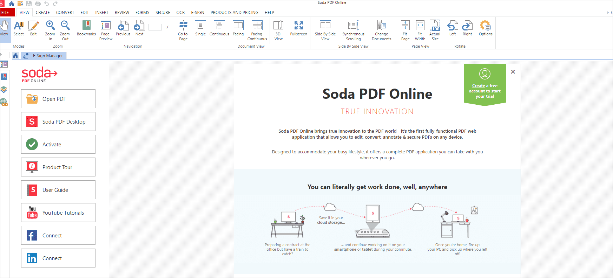Open the bookmarks sidebar panel icon
Screen dimensions: 613x278
[4, 77]
